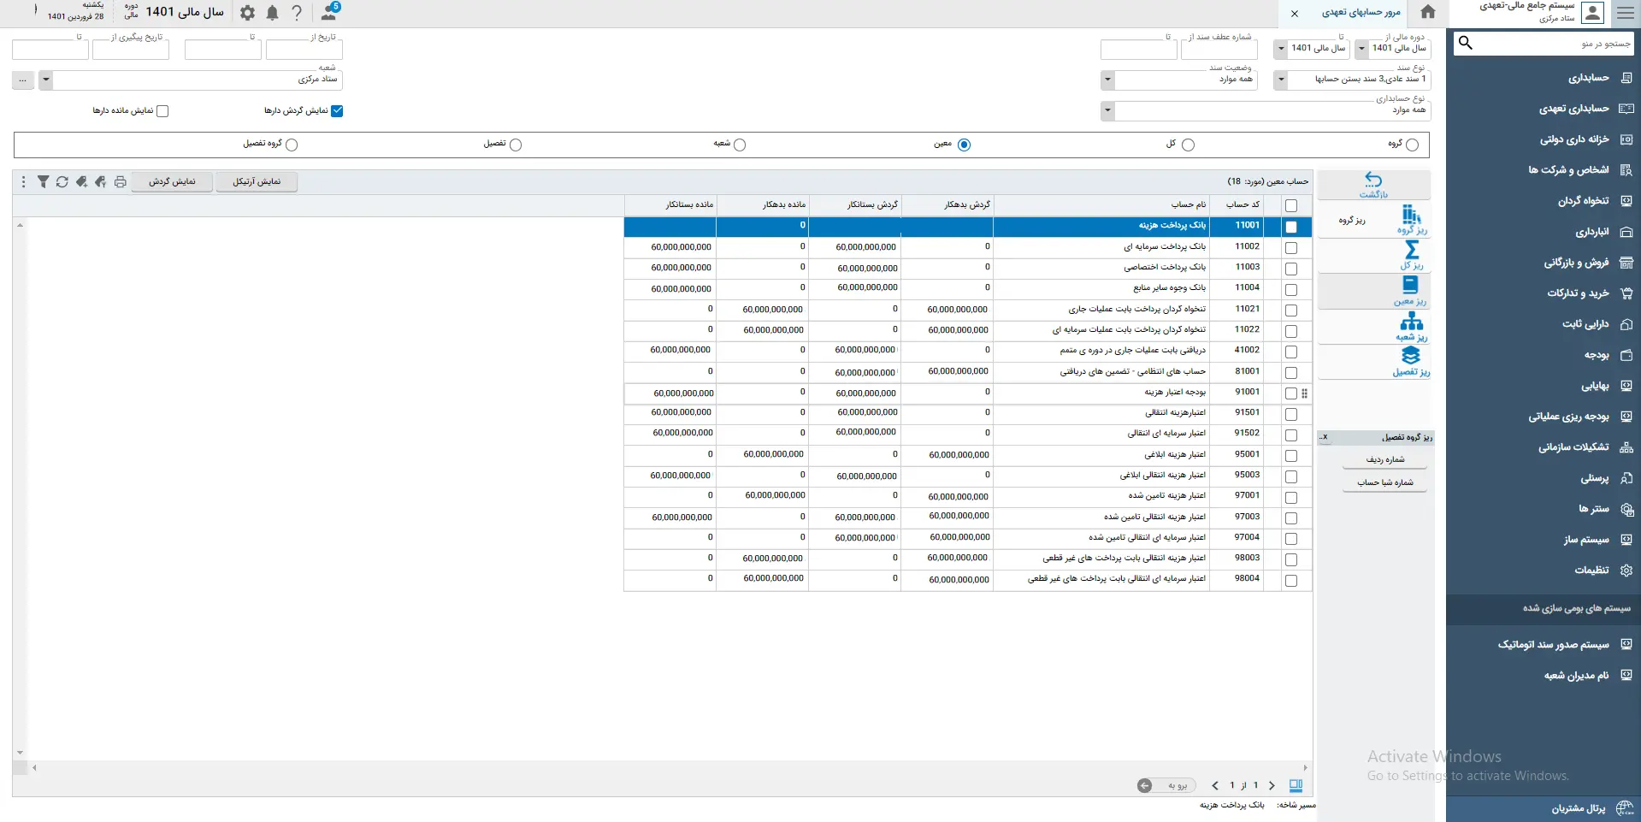Open the خزانه داری دولتی menu
The image size is (1641, 822).
click(x=1573, y=139)
